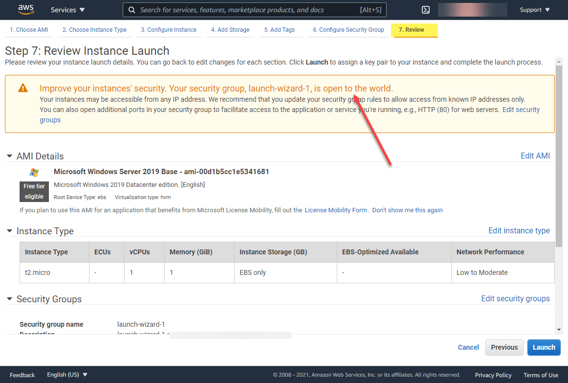Open the English (US) language selector
Viewport: 568px width, 383px height.
(67, 375)
